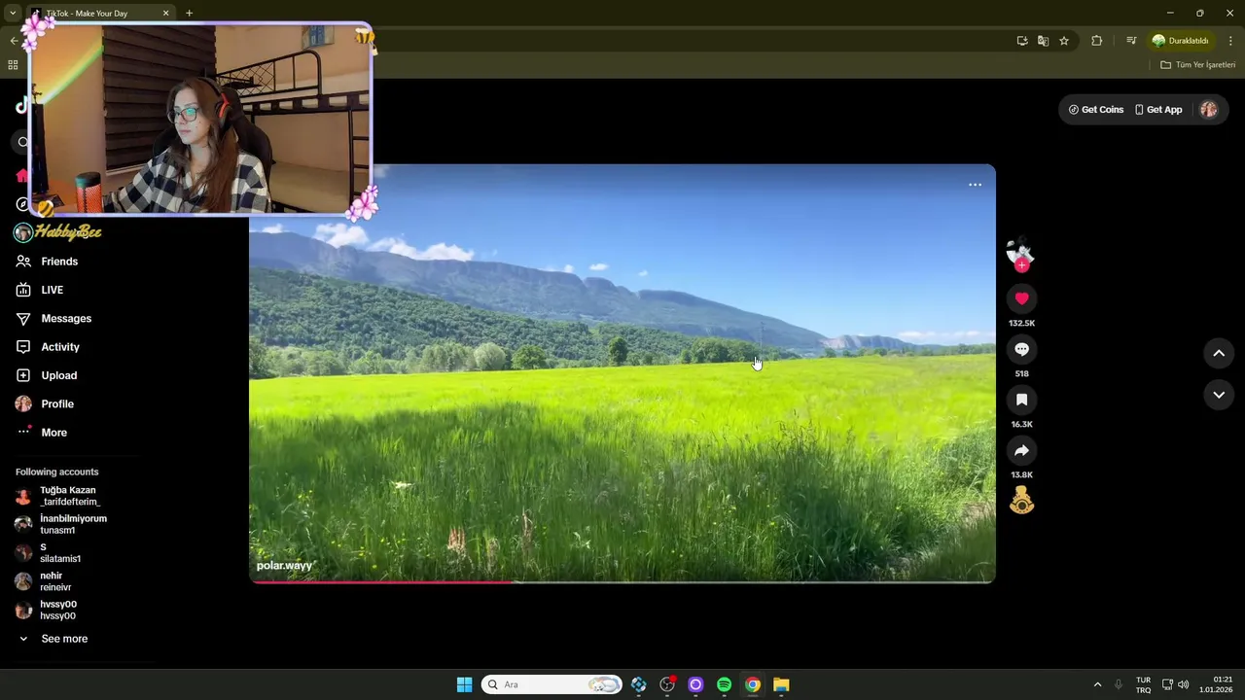Open the Chrome apps grid icon
The height and width of the screenshot is (700, 1245).
13,65
